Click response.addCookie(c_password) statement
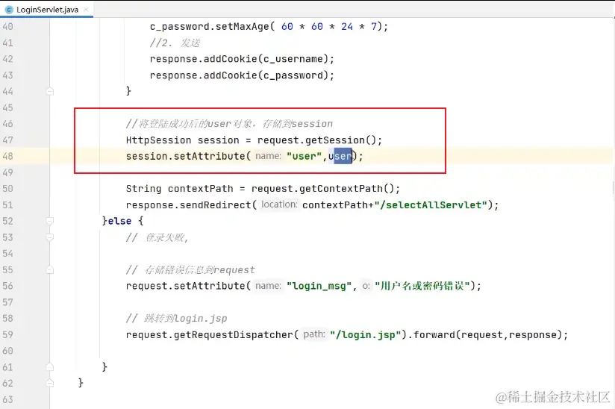This screenshot has width=615, height=409. tap(242, 75)
